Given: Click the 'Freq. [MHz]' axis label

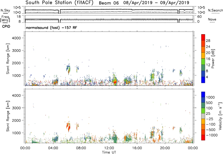Looking at the screenshot, I should pyautogui.click(x=5, y=19).
